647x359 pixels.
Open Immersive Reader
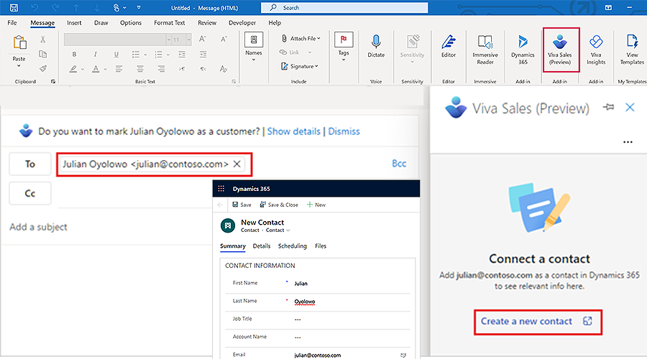pos(485,50)
